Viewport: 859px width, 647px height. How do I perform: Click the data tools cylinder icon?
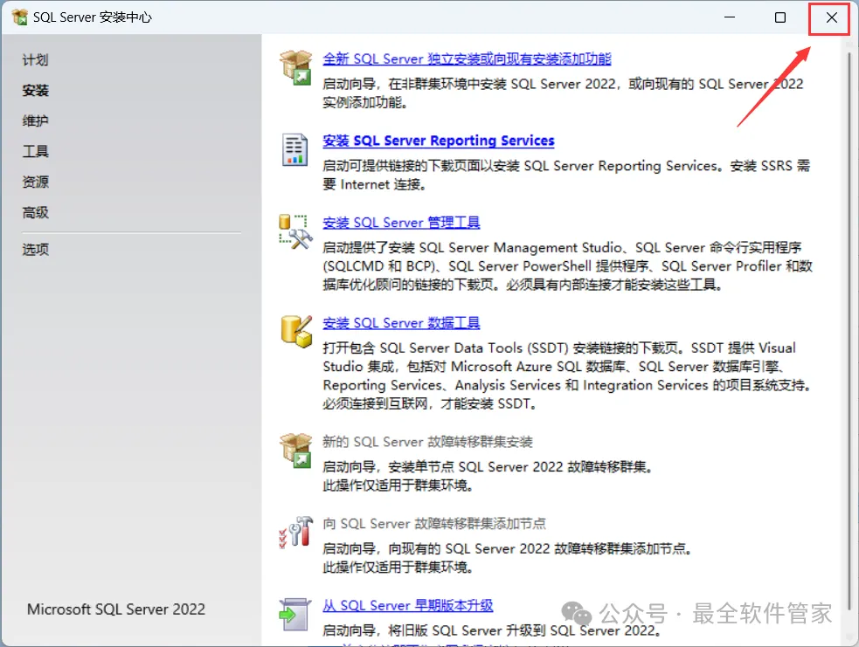tap(296, 331)
